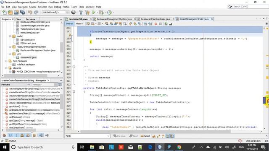This screenshot has width=269, height=151.
Task: Toggle Show Inherited Members in Navigator
Action: [x=4, y=135]
